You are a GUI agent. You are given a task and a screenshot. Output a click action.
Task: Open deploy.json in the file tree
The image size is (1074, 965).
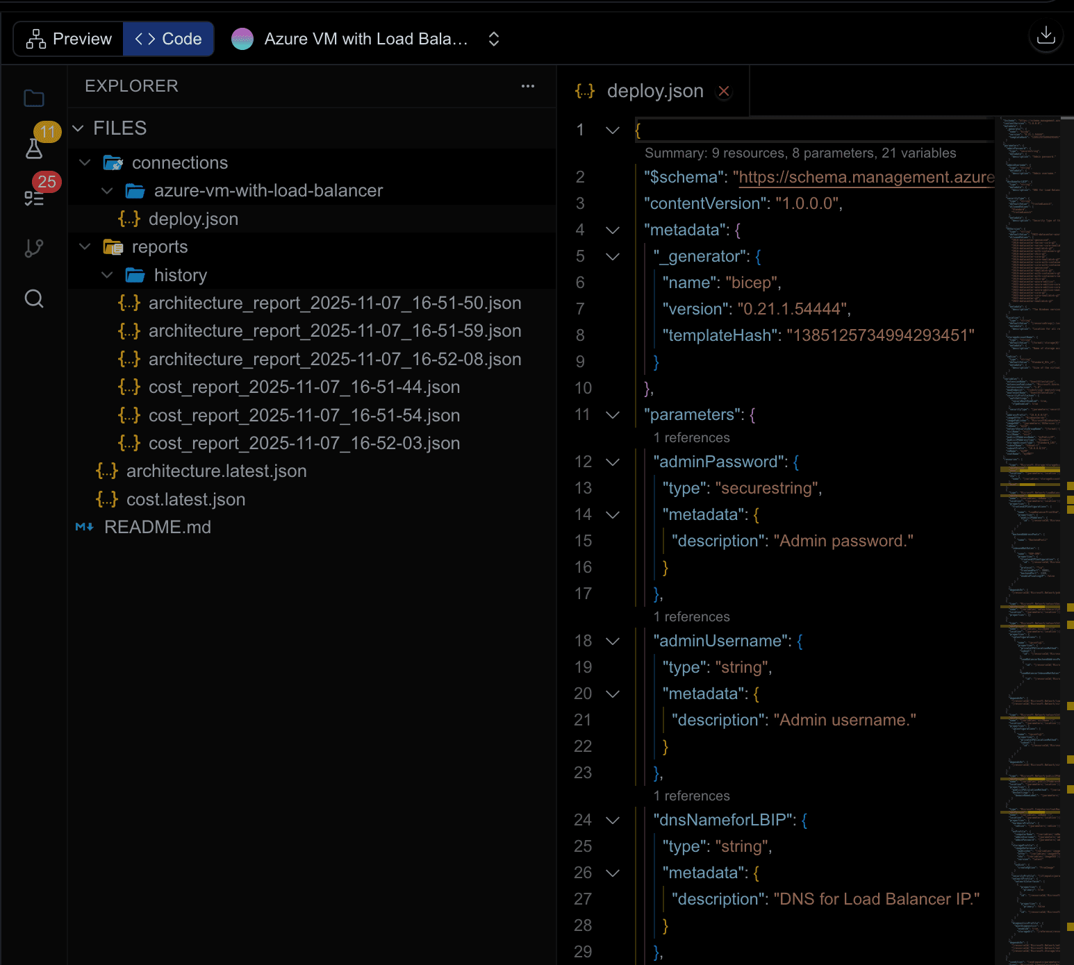(x=312, y=219)
